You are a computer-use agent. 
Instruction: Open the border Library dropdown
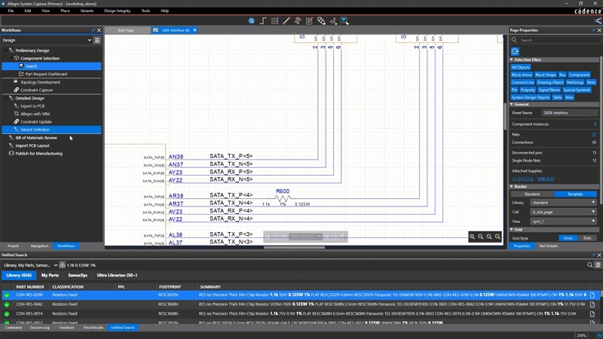[x=563, y=203]
